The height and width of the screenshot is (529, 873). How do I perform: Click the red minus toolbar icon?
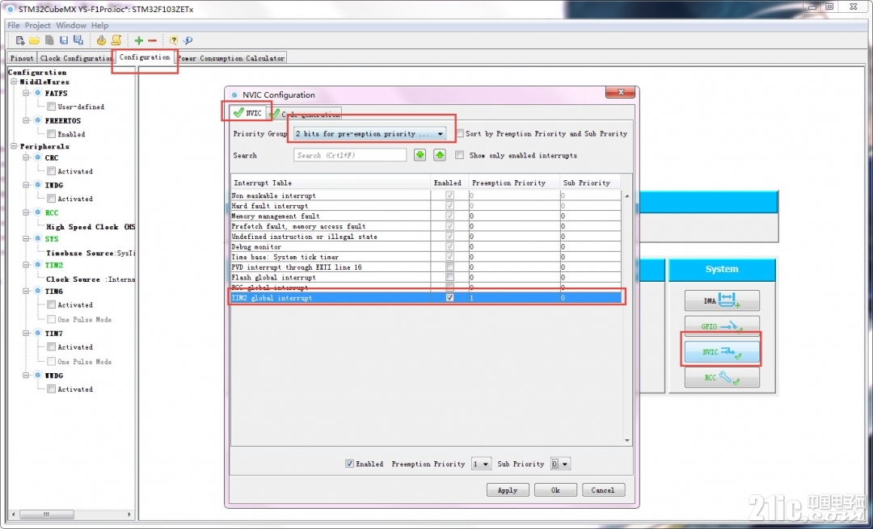152,40
